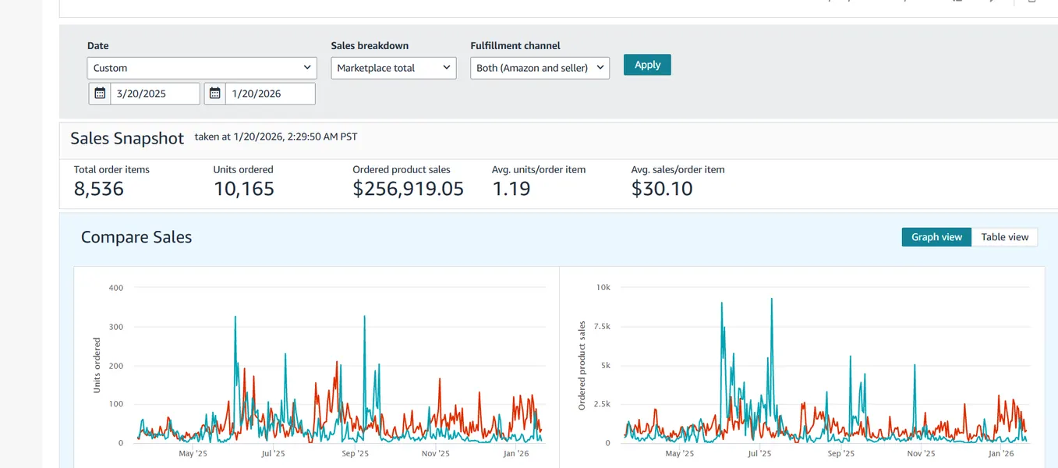Screen dimensions: 1058x468
Task: Click the Apply button
Action: (x=647, y=65)
